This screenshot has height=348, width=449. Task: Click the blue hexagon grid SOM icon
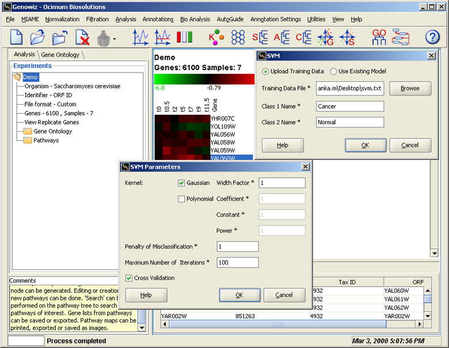[x=238, y=37]
